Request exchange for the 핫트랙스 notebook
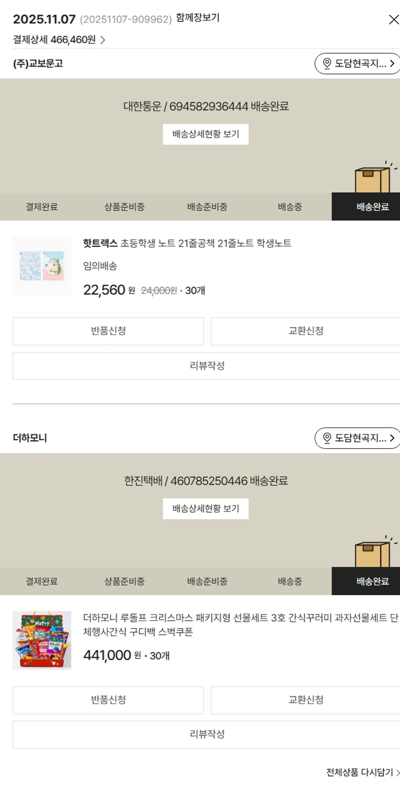 305,331
